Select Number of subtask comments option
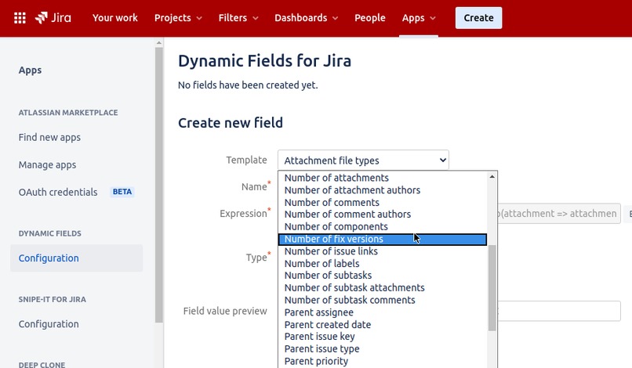632x368 pixels. [383, 300]
